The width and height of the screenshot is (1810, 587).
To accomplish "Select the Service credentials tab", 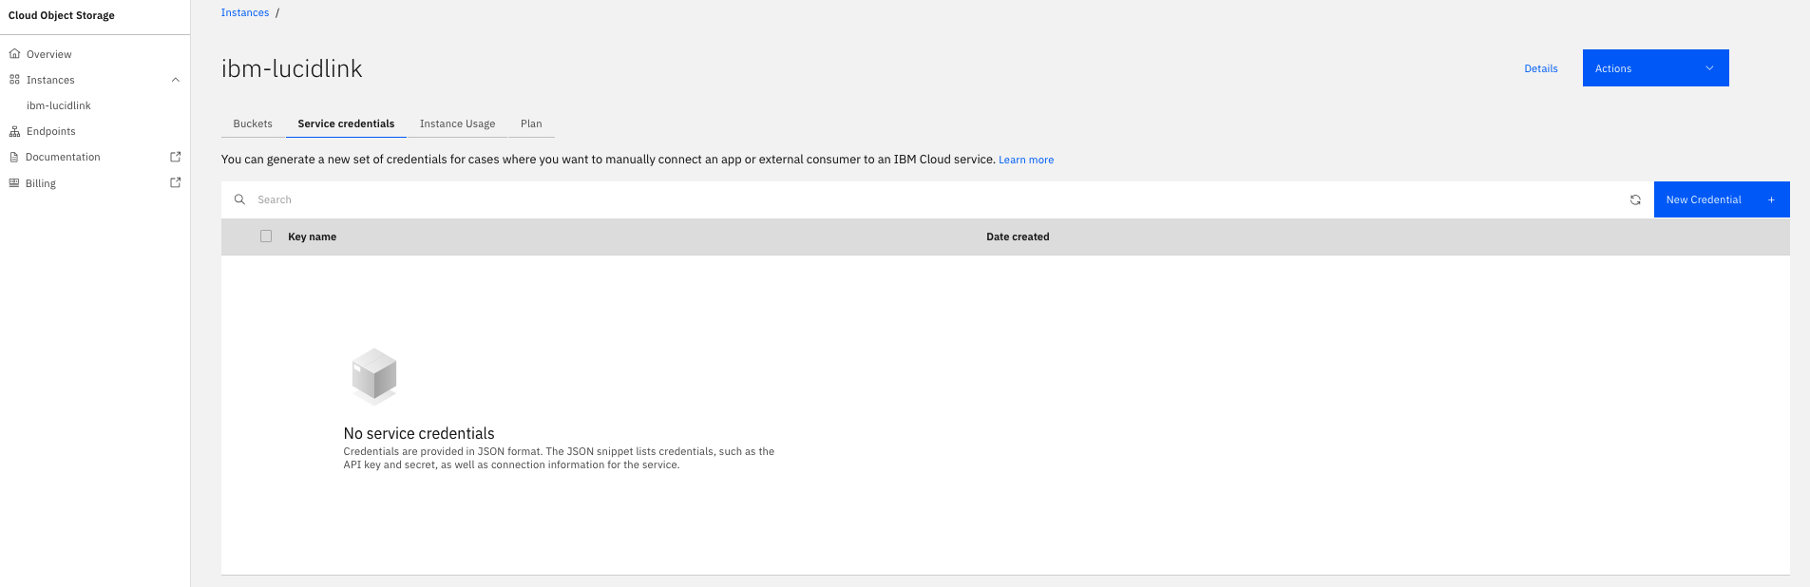I will point(346,123).
